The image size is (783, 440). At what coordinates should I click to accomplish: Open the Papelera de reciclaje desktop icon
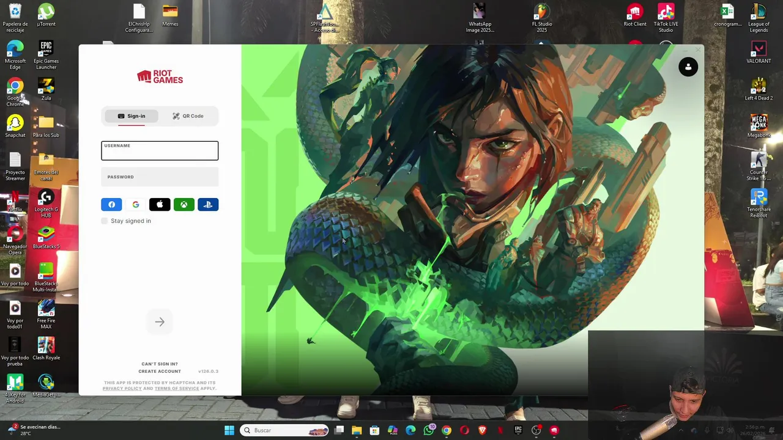(15, 18)
